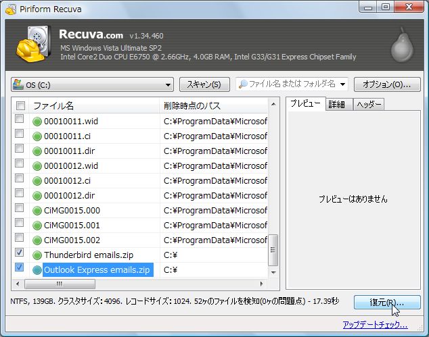The width and height of the screenshot is (429, 337).
Task: Click the プレビューはありません message
Action: click(353, 199)
